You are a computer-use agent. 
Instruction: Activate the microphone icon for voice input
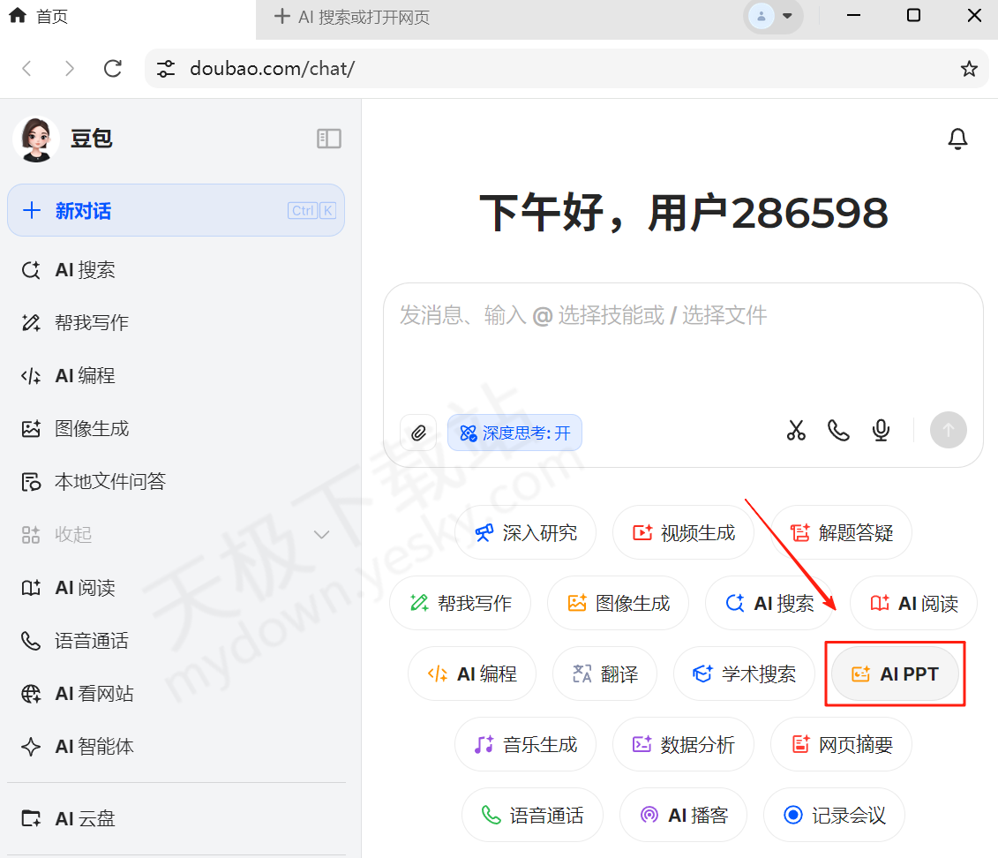[x=880, y=431]
